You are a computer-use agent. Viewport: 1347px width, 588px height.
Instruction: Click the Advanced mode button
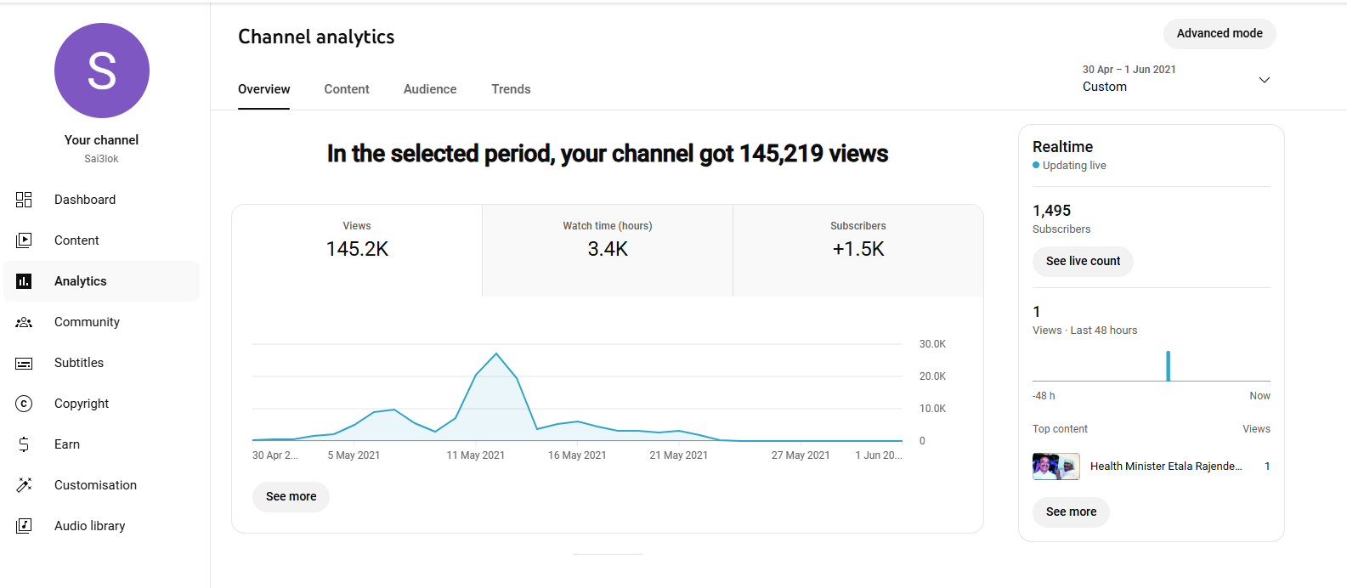1220,34
